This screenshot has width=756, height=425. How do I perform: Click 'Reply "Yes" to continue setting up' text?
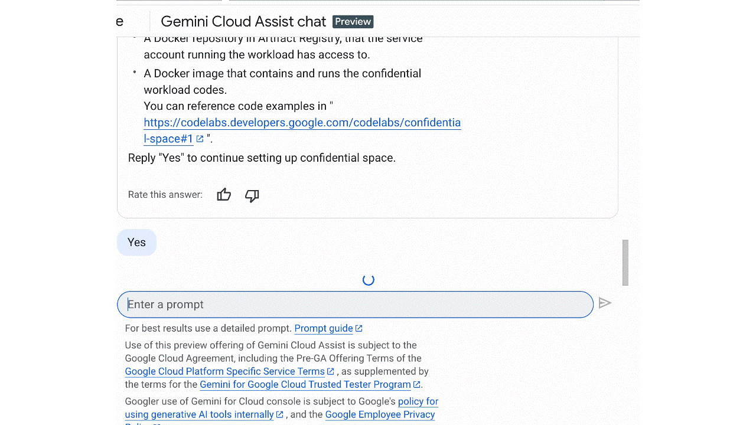pyautogui.click(x=262, y=158)
